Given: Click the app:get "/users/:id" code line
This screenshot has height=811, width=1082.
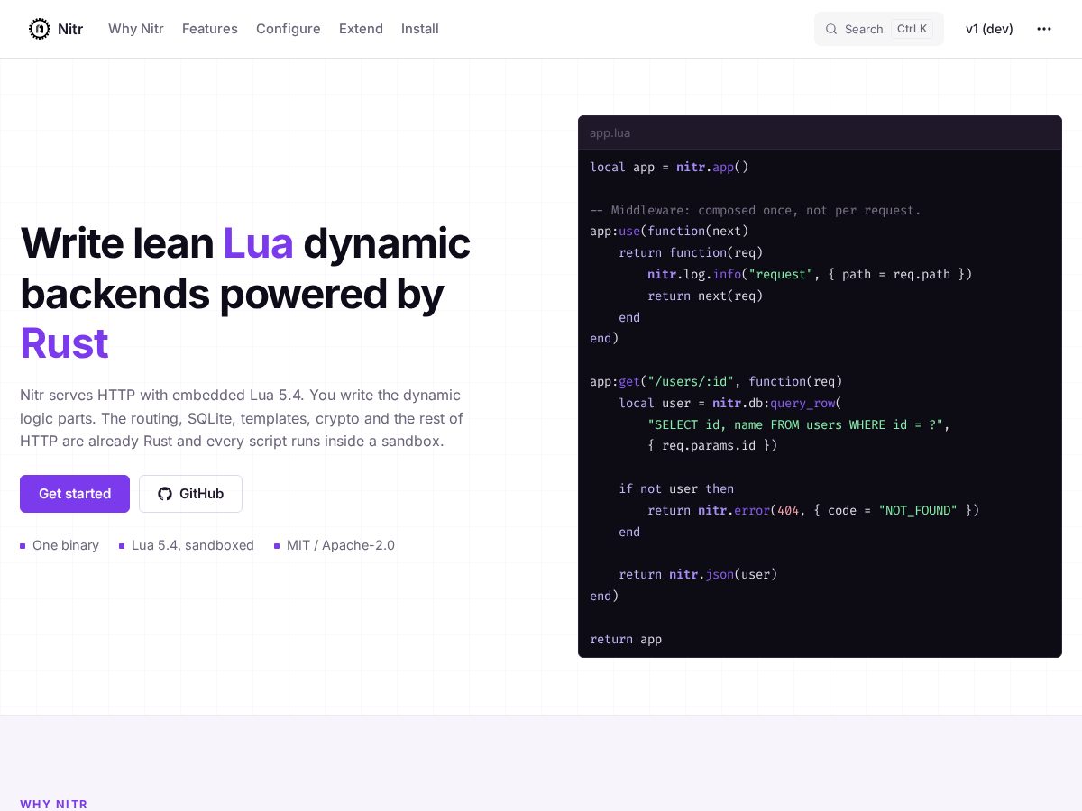Looking at the screenshot, I should point(716,381).
